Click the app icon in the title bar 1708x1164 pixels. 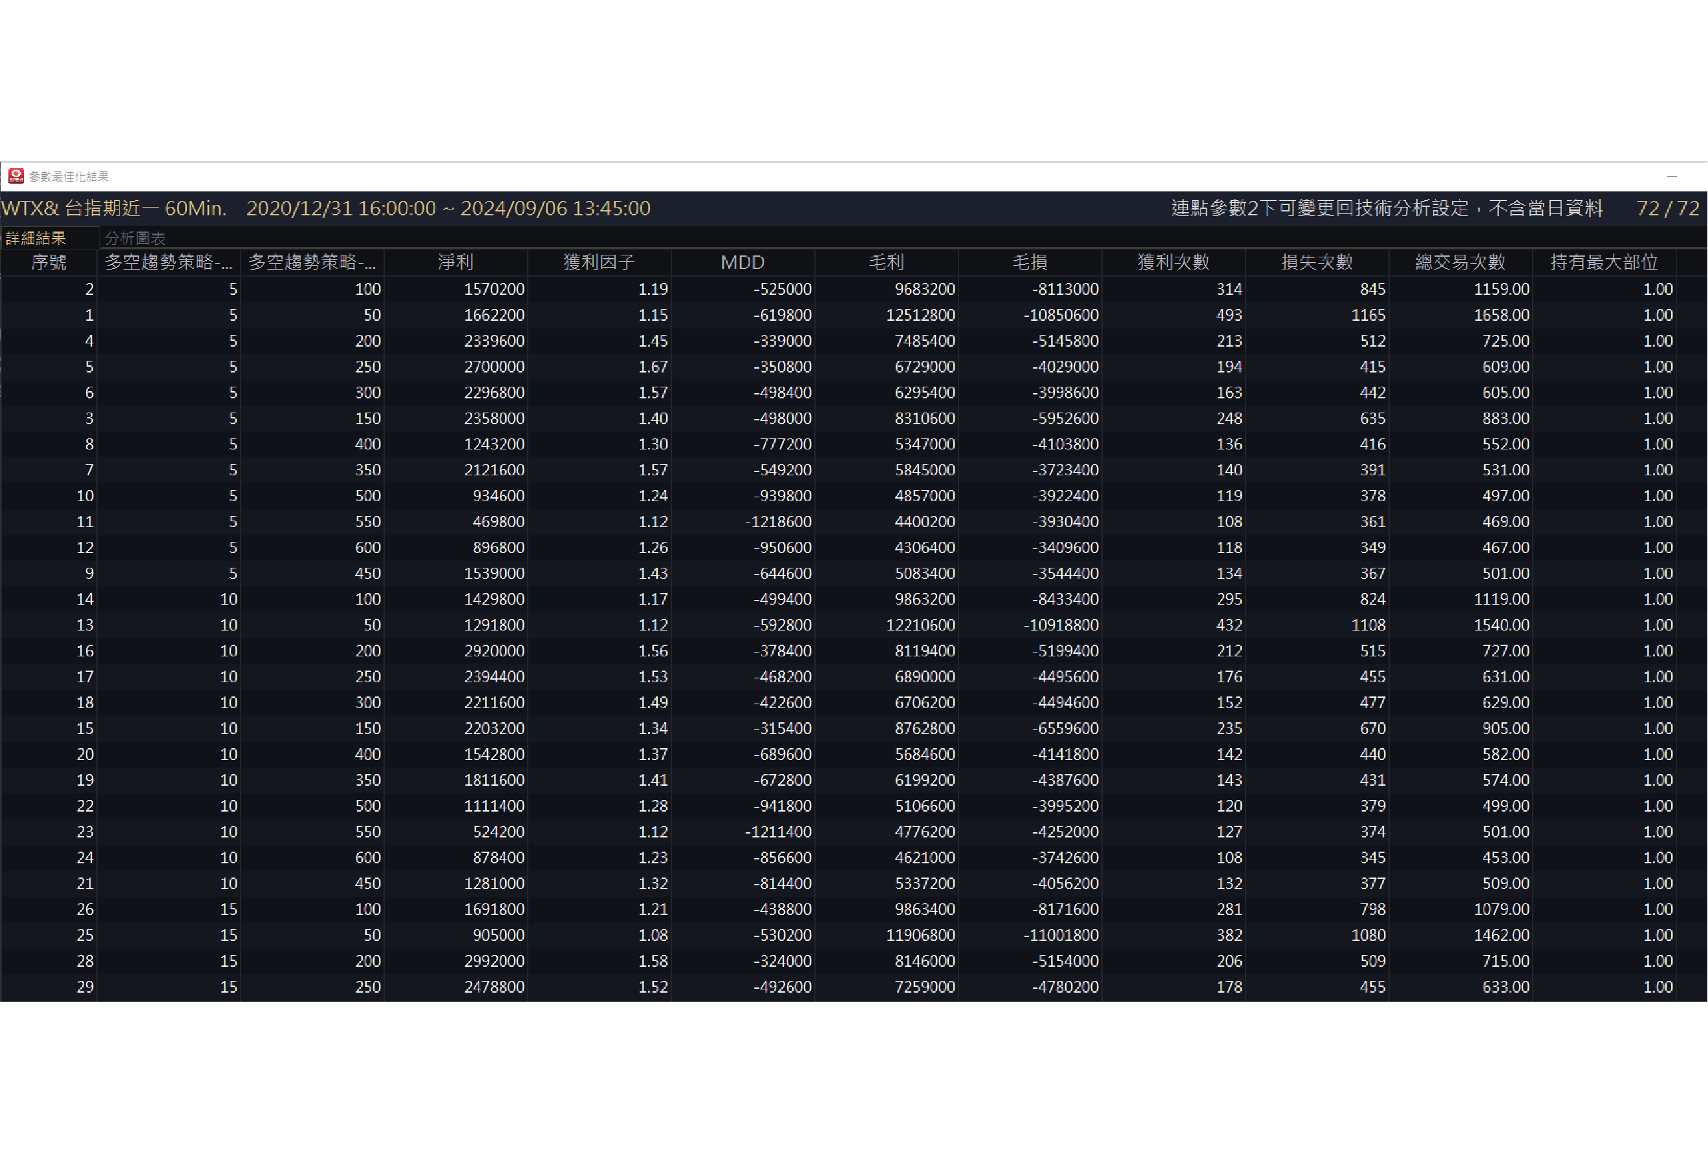(x=16, y=176)
